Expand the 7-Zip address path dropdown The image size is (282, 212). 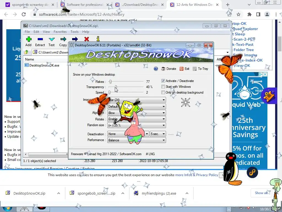(x=227, y=52)
